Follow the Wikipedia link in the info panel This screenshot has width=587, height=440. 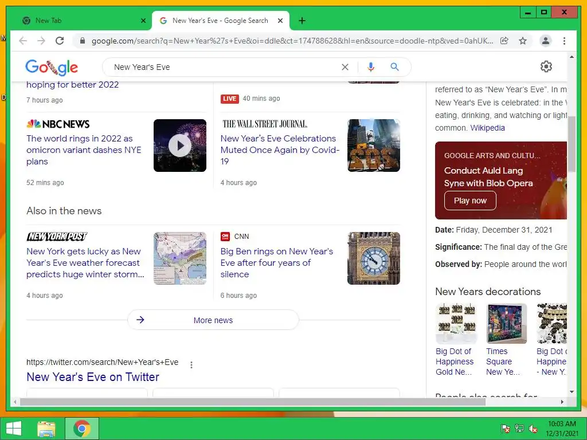(x=487, y=128)
